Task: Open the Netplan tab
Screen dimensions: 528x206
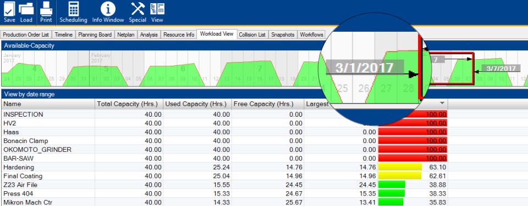Action: 125,35
